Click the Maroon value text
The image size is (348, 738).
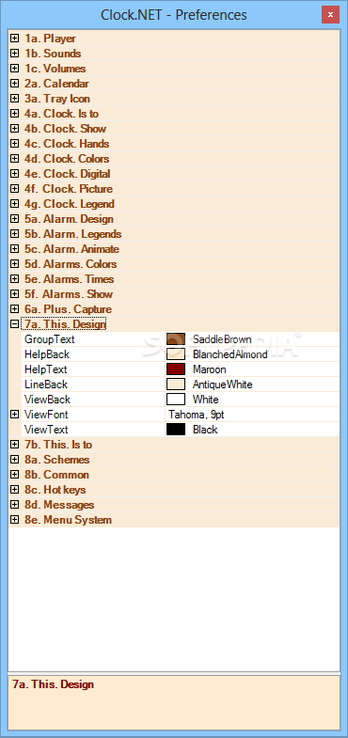coord(210,369)
